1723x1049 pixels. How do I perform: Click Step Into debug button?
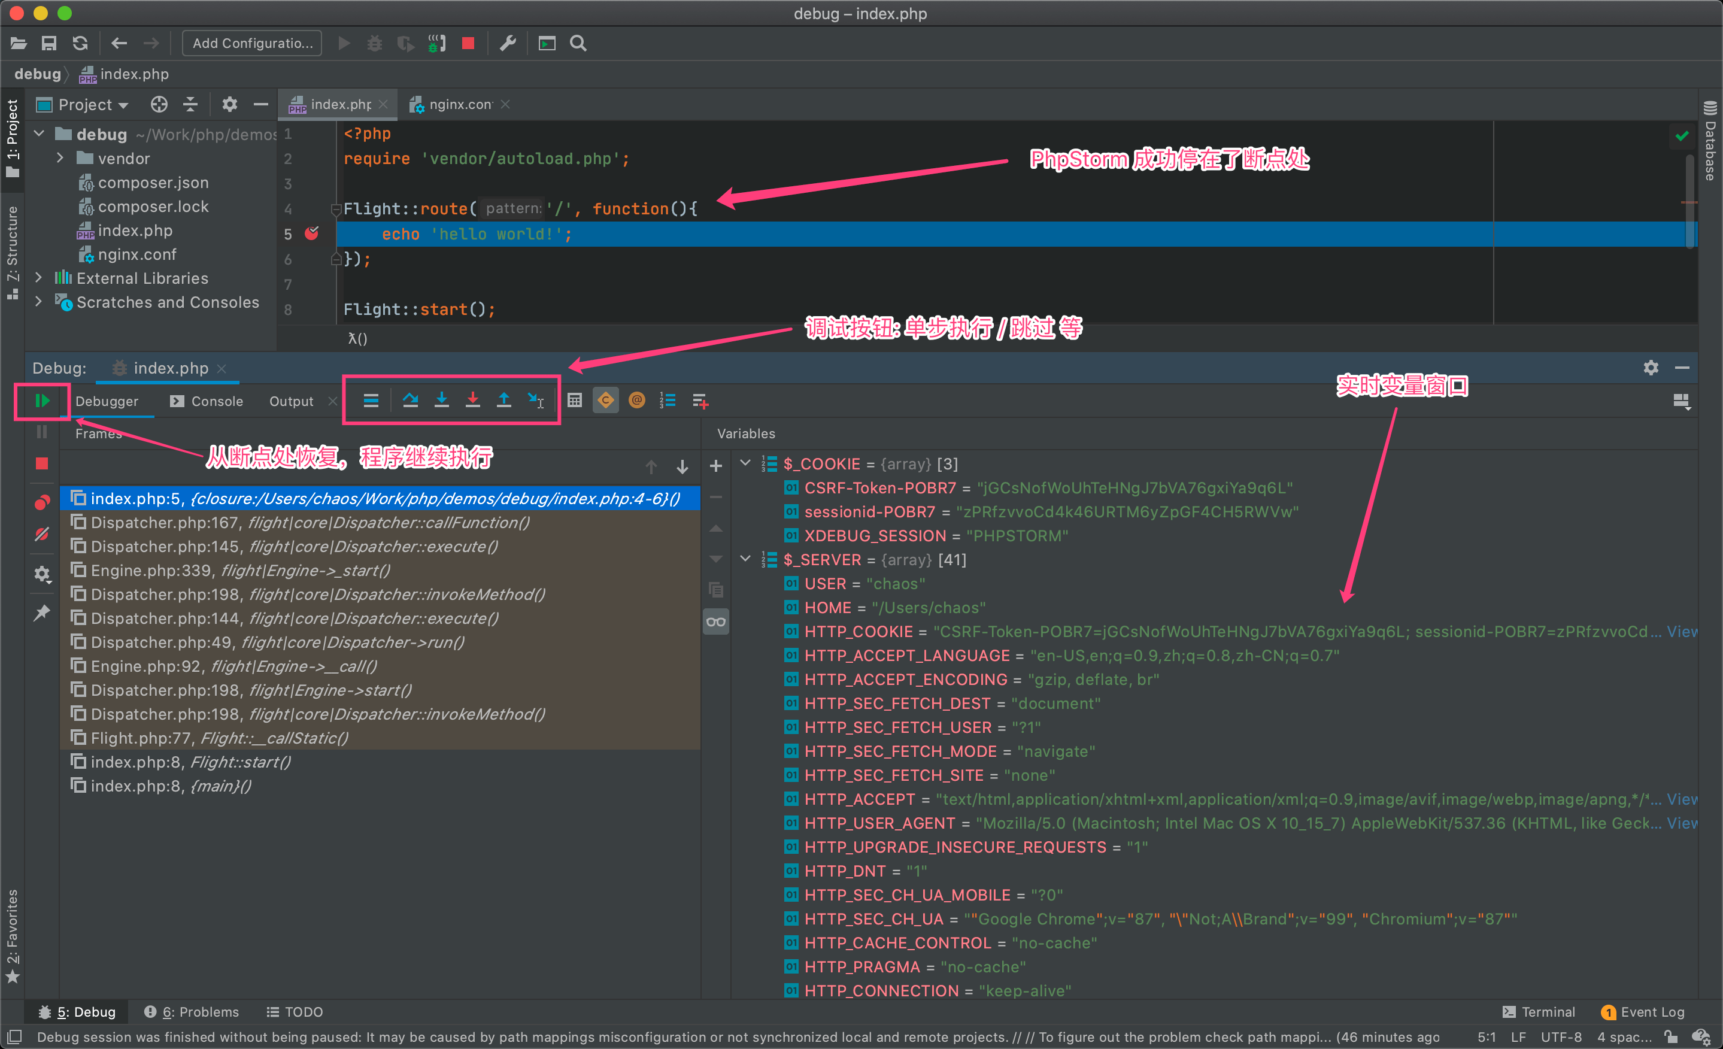pos(441,401)
